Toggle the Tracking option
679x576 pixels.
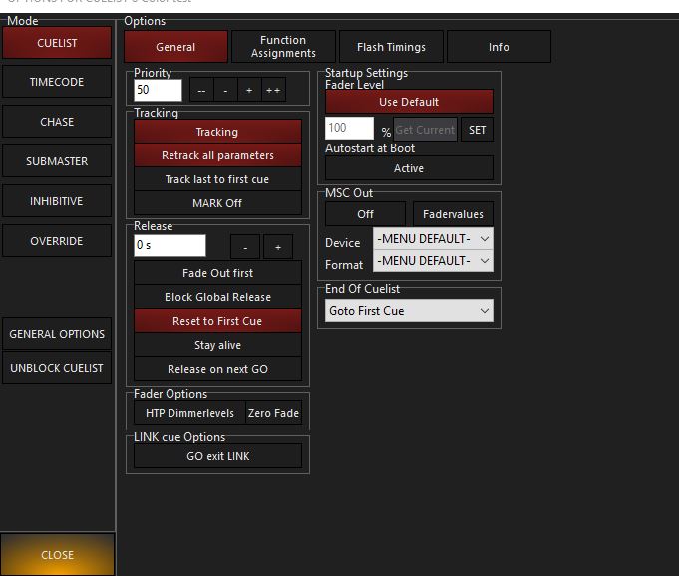[x=217, y=132]
